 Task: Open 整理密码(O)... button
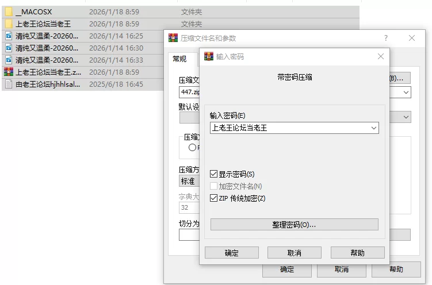pyautogui.click(x=295, y=225)
